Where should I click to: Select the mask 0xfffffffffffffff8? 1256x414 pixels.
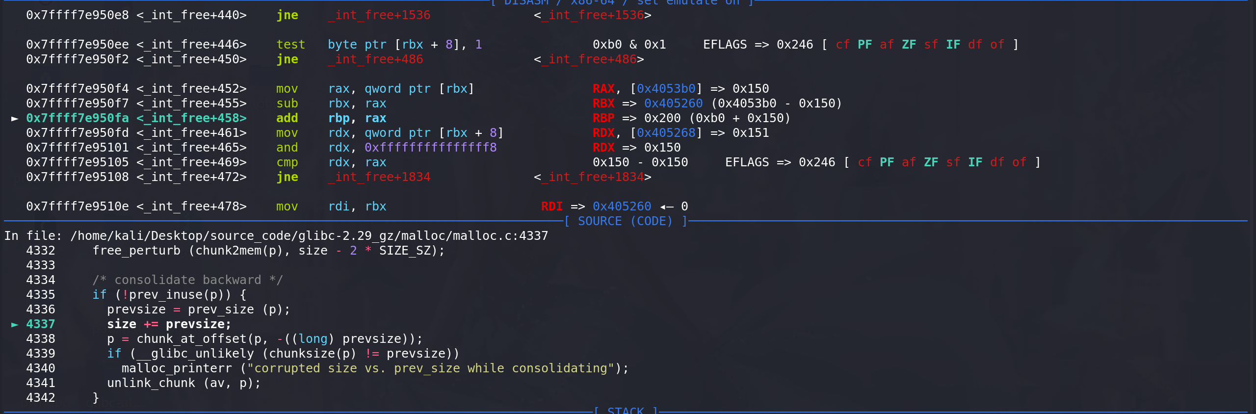point(431,148)
